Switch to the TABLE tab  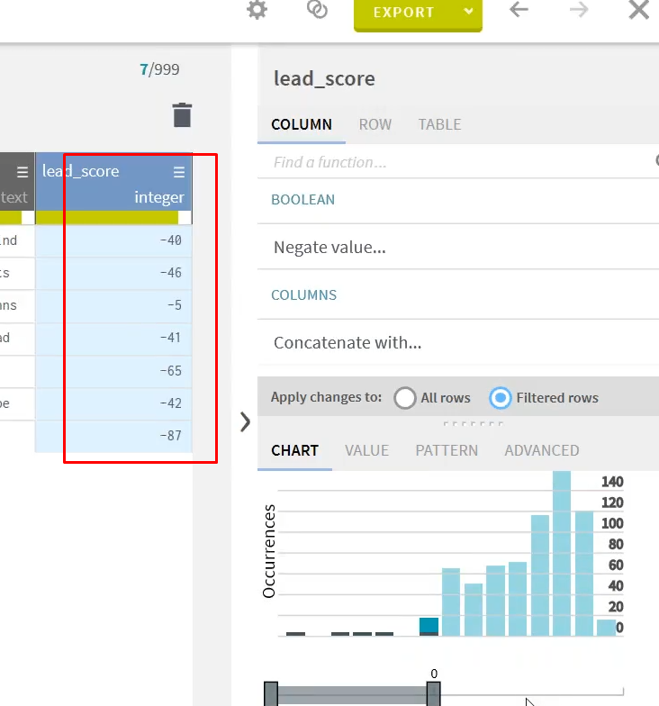[x=439, y=124]
